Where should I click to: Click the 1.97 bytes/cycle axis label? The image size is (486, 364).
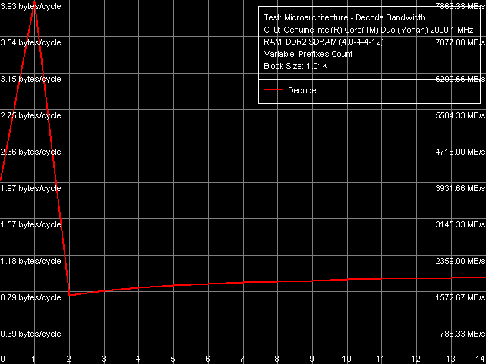30,188
